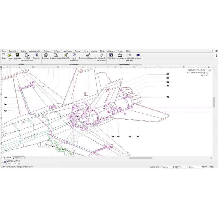Toggle lock beside Z coordinate field
The height and width of the screenshot is (218, 218).
[x=189, y=167]
